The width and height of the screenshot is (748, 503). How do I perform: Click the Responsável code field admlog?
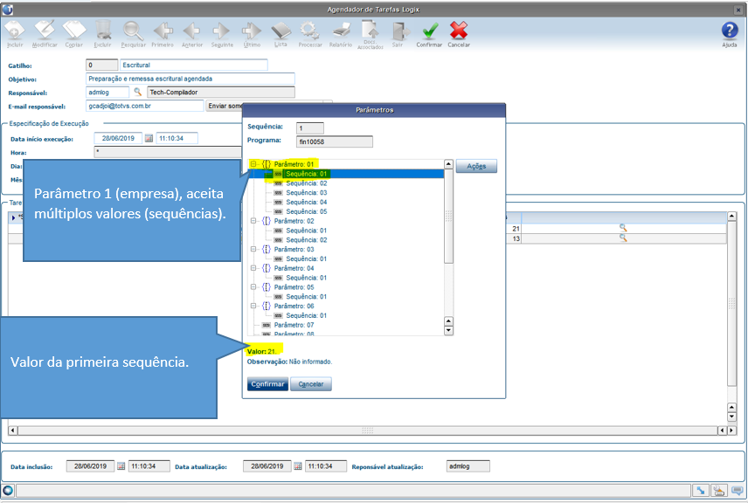click(x=107, y=92)
